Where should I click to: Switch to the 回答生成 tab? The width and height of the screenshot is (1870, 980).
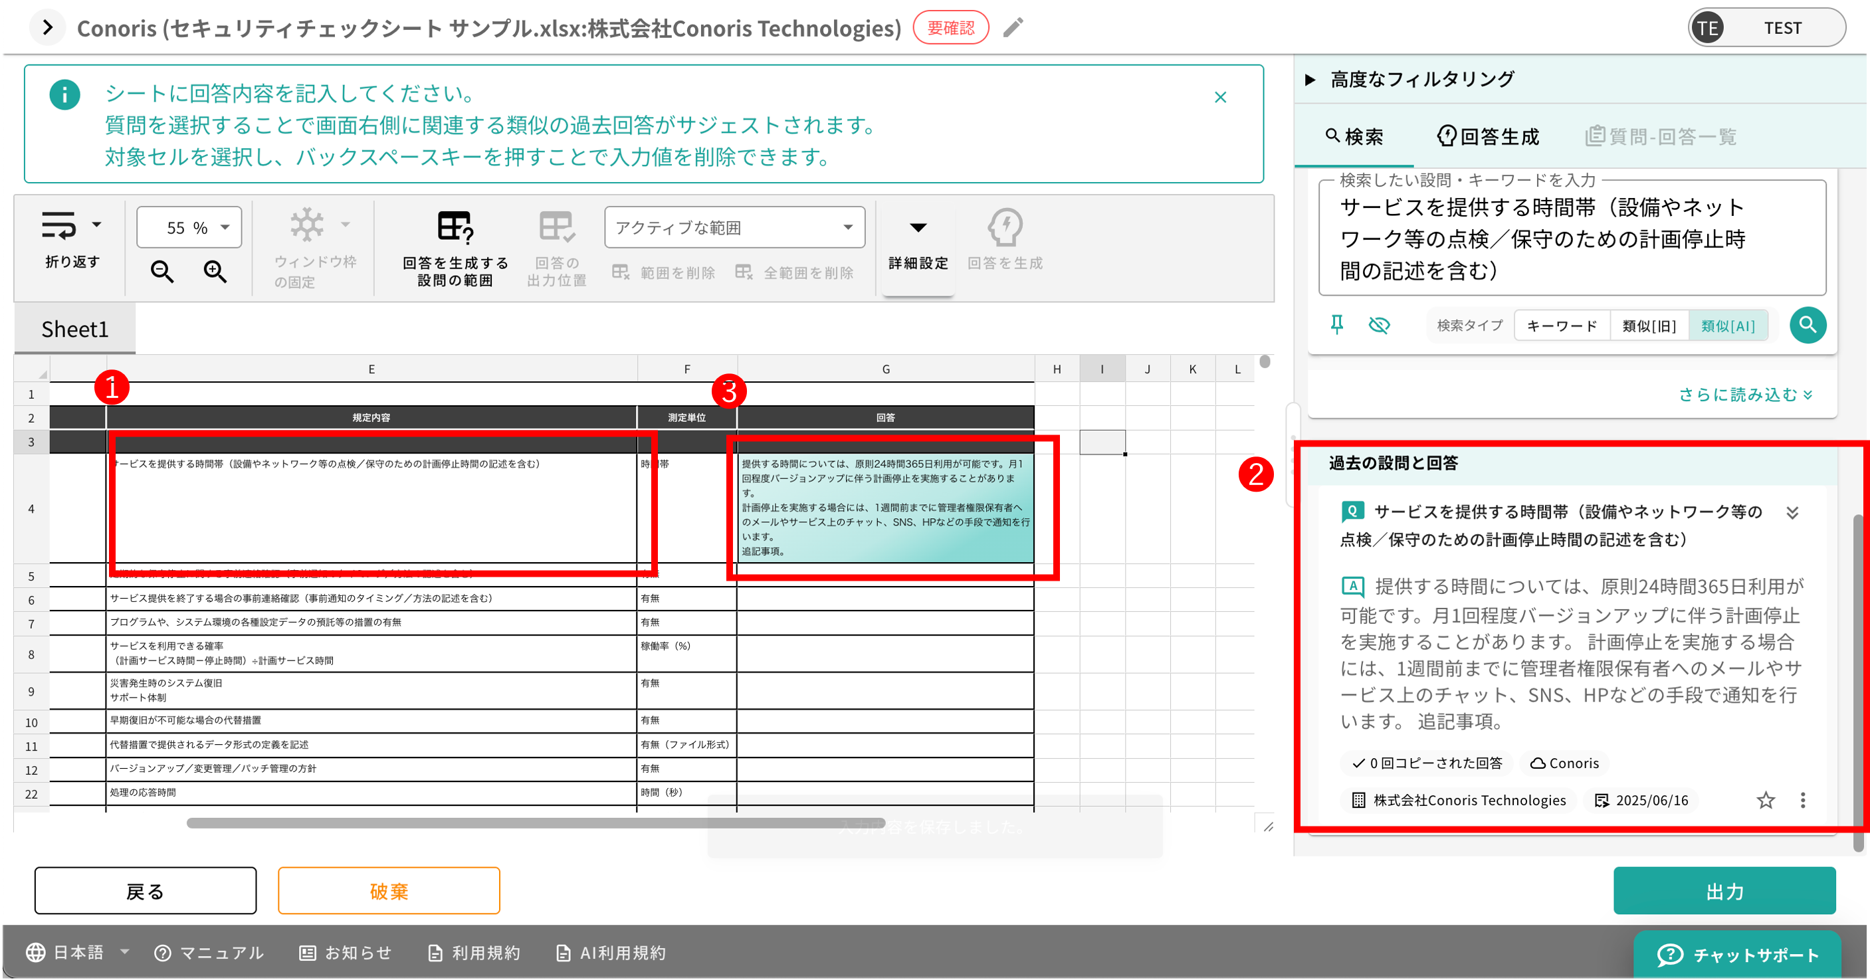(x=1487, y=136)
